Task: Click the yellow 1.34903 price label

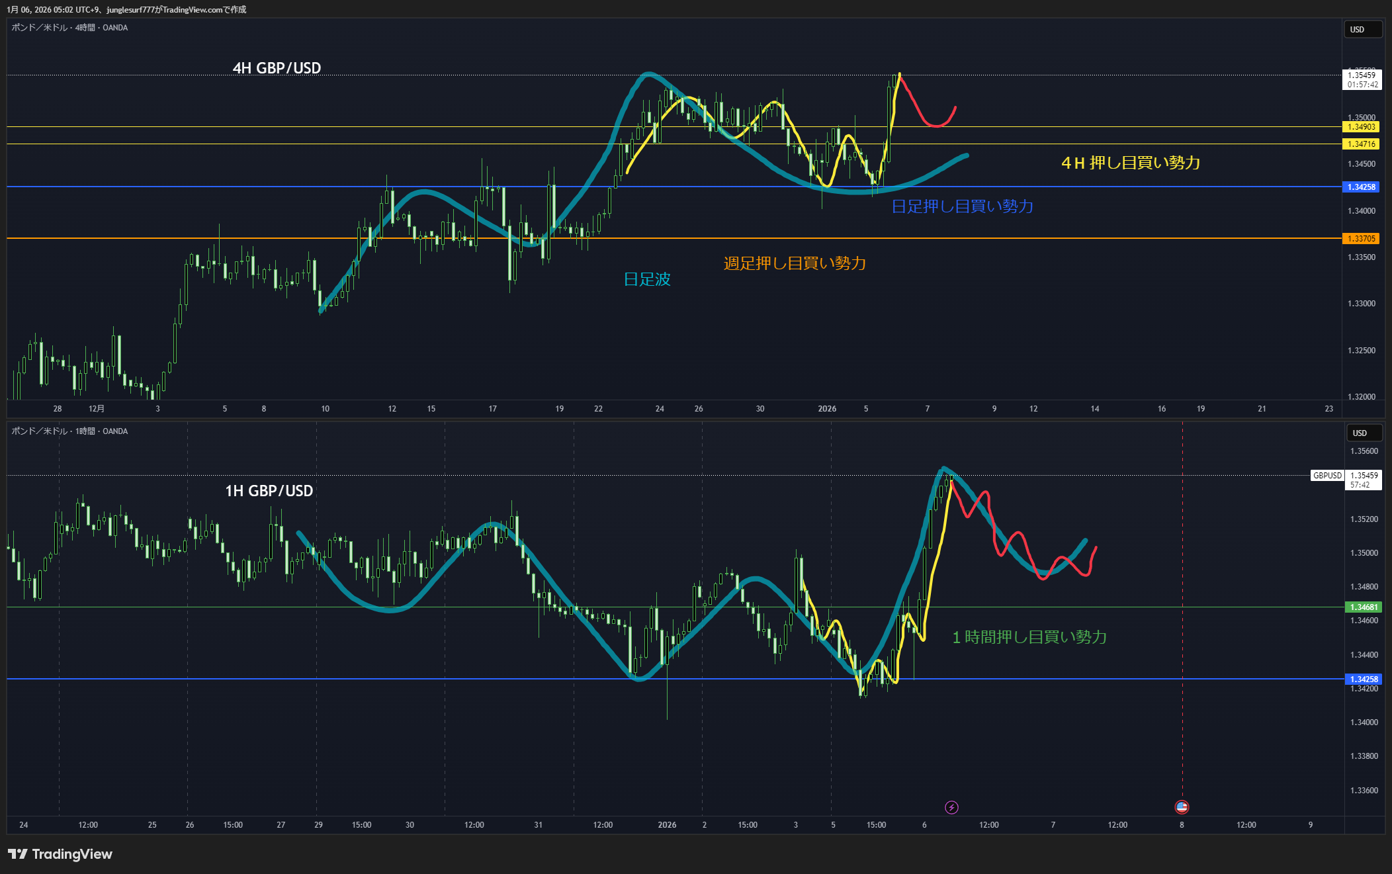Action: point(1361,127)
